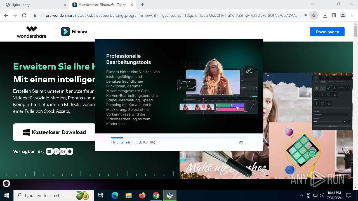Open a new browser tab

(x=142, y=5)
